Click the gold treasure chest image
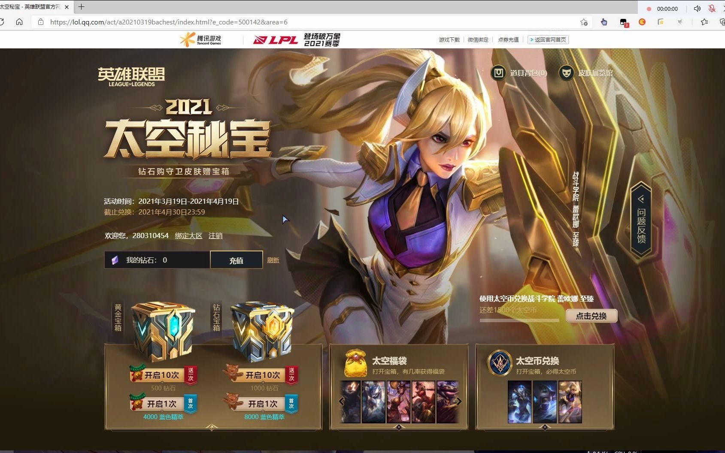The width and height of the screenshot is (725, 453). click(x=163, y=331)
